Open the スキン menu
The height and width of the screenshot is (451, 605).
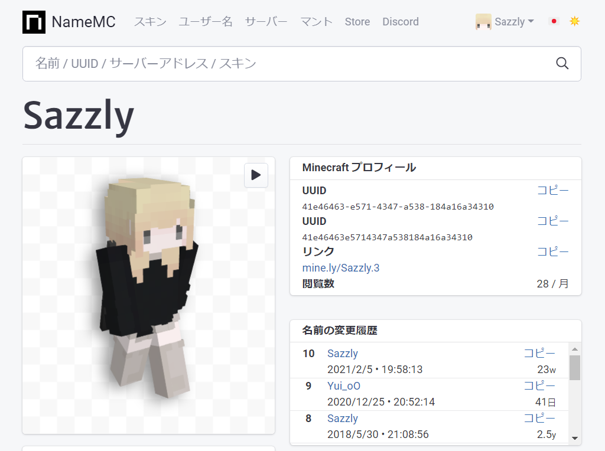(150, 22)
